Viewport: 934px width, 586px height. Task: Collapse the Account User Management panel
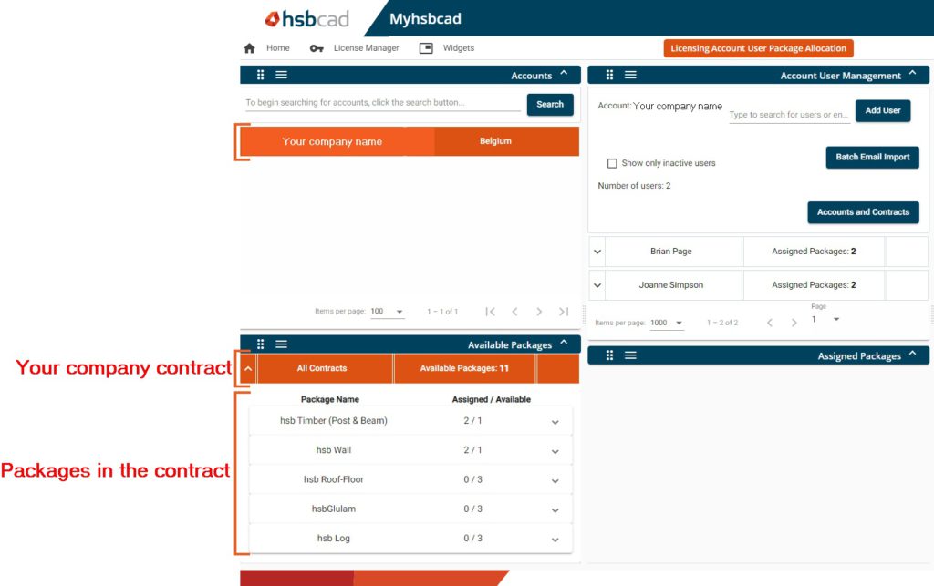click(912, 73)
